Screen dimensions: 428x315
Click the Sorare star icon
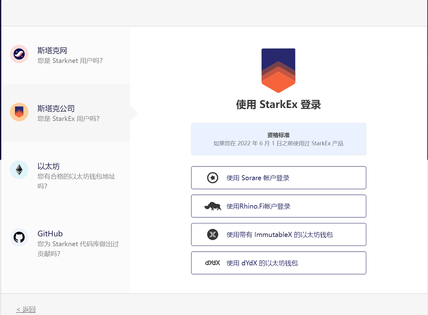pos(212,177)
